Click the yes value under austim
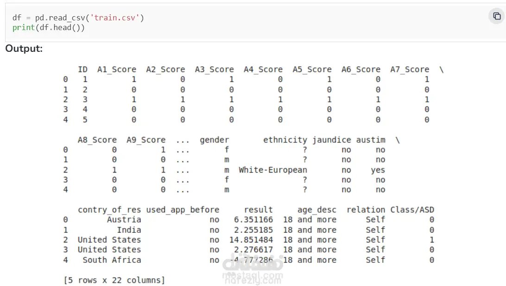Screen dimensions: 506x286 [x=378, y=170]
